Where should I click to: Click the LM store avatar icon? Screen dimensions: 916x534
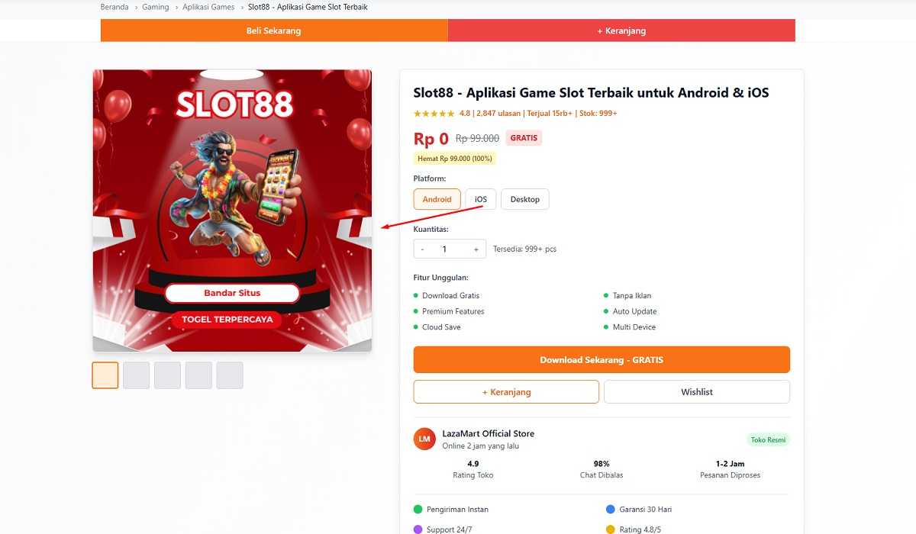[424, 439]
